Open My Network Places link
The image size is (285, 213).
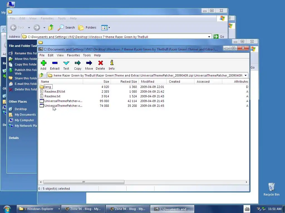[x=23, y=126]
